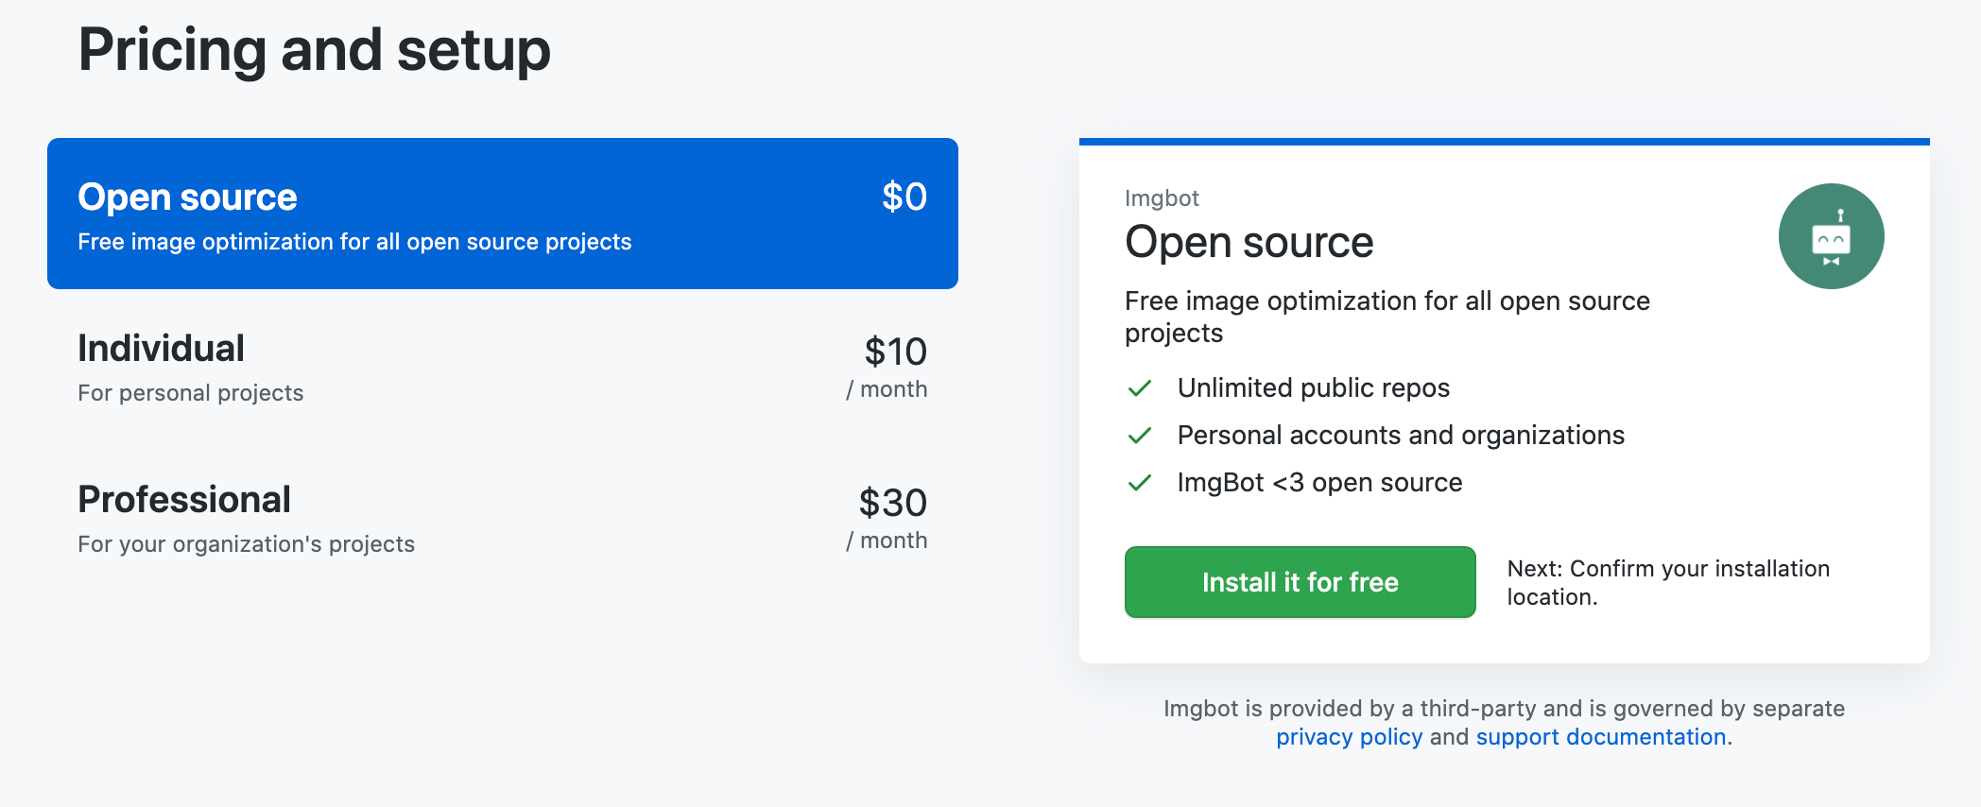
Task: Open the support documentation link
Action: 1601,737
